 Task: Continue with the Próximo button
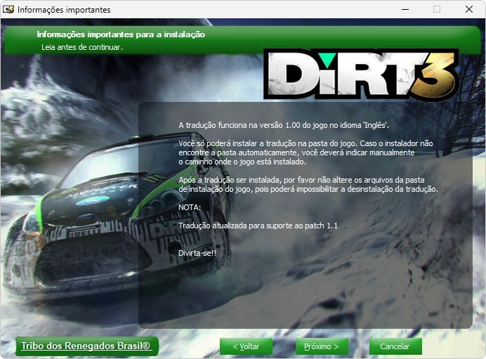click(322, 346)
